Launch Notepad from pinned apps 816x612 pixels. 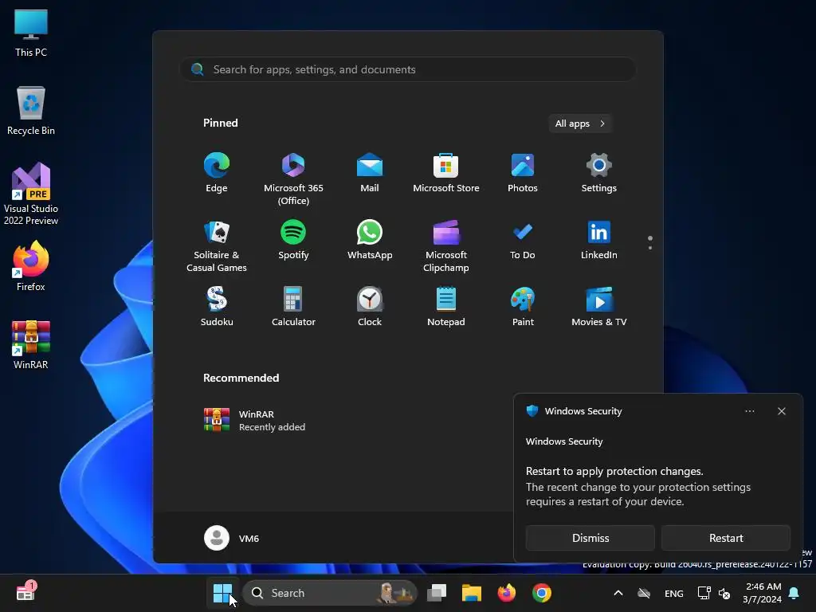[x=446, y=307]
